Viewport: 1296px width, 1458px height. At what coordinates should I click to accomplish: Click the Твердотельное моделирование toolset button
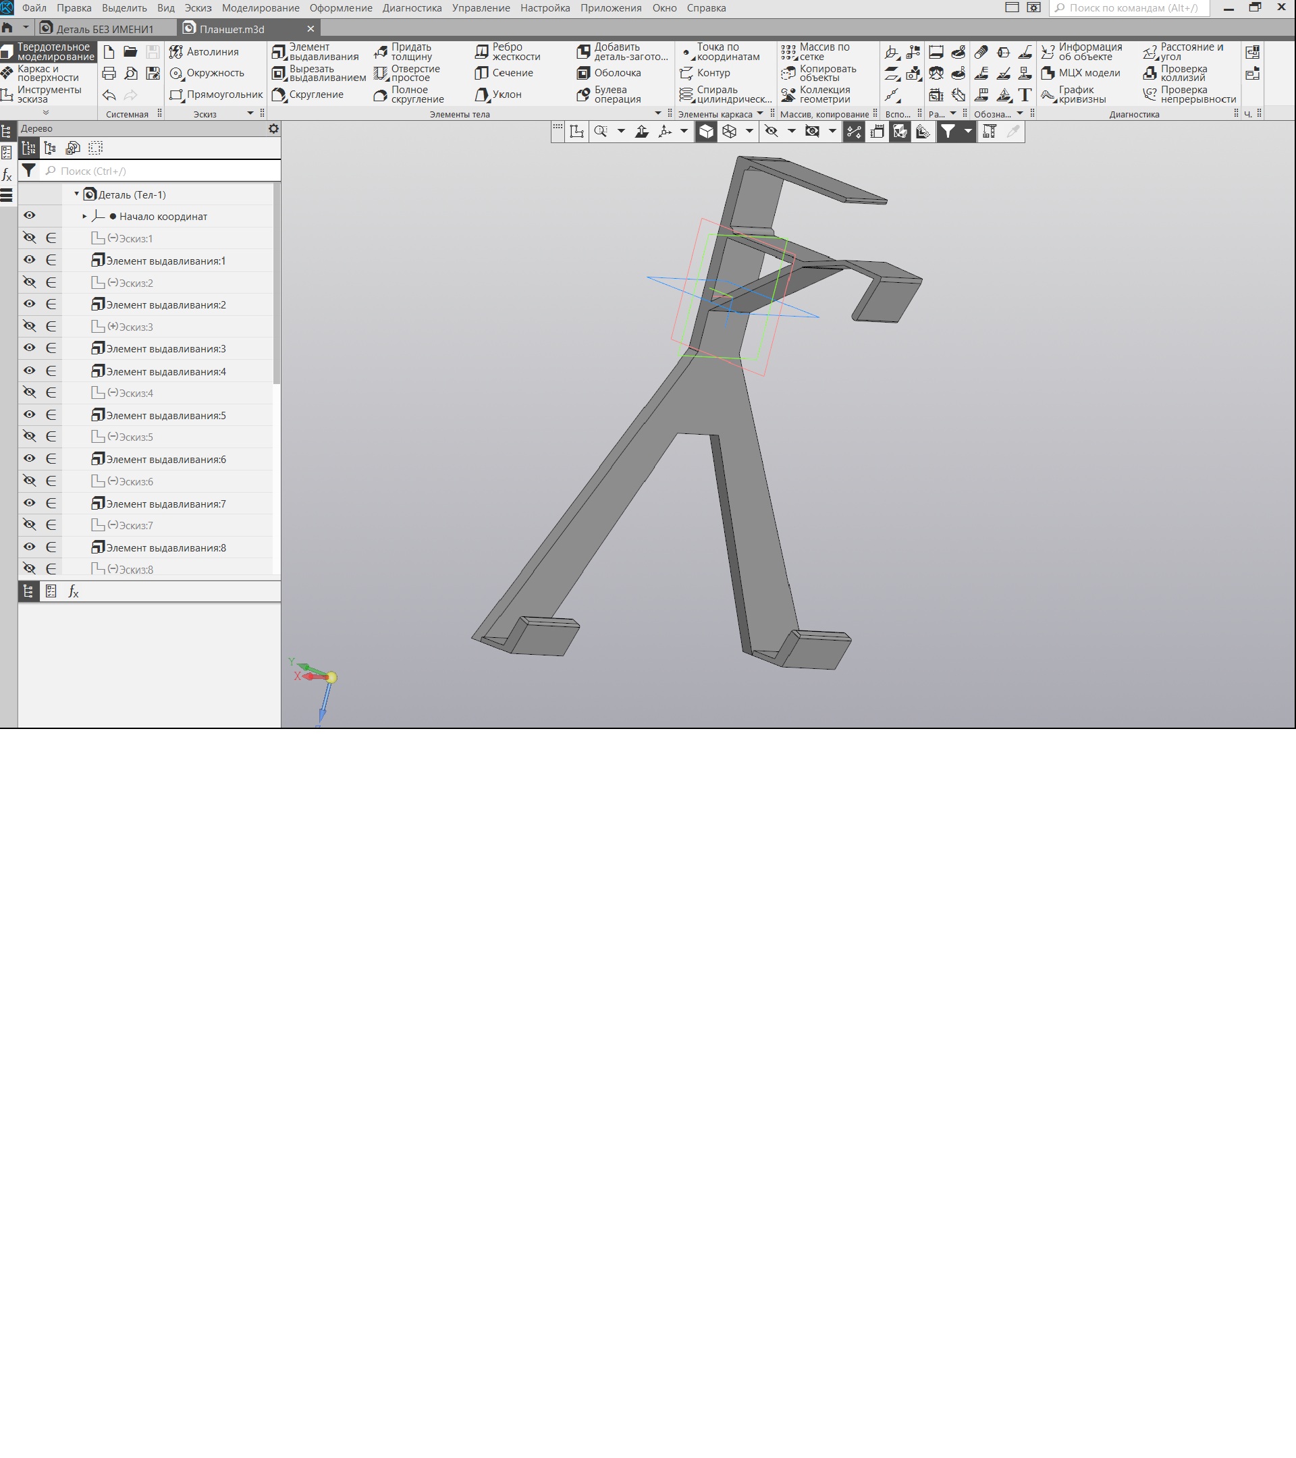click(49, 52)
